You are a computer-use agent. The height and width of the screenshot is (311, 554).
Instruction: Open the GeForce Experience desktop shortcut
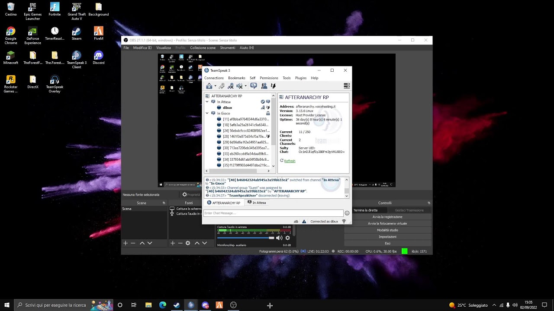(32, 36)
